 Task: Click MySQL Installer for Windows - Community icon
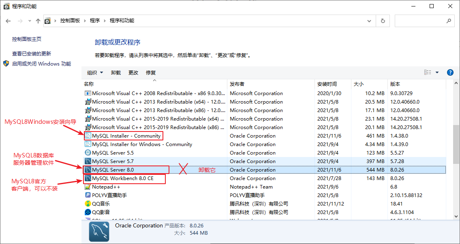tap(88, 144)
